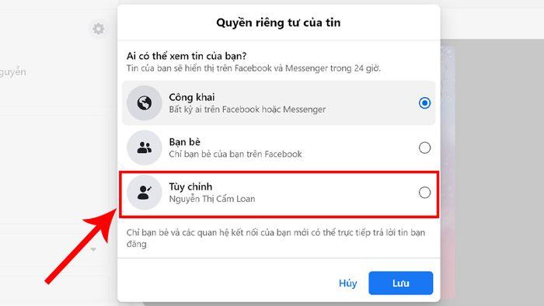Click the settings gear icon

(x=99, y=29)
